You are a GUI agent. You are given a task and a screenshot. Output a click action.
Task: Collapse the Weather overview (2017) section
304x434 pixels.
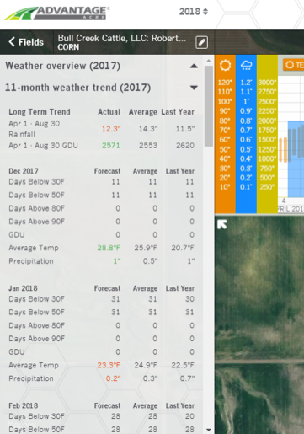[x=194, y=66]
